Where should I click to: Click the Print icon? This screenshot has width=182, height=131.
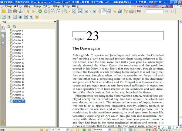point(15,11)
